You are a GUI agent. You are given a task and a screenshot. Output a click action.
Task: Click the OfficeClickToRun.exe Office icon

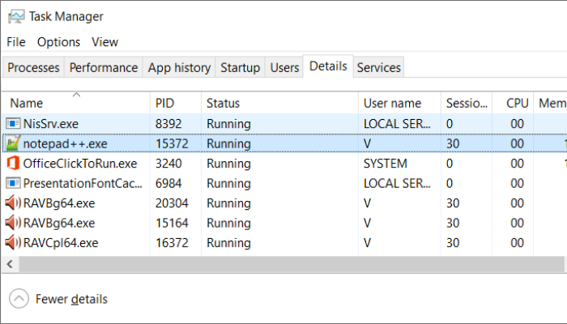13,164
